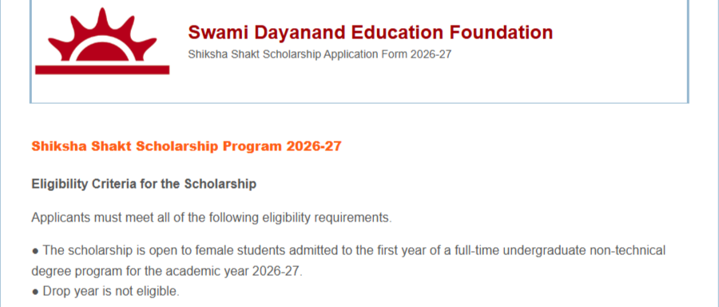Click 'Application Form' in the header subtitle
Viewport: 719px width, 307px height.
coord(365,54)
